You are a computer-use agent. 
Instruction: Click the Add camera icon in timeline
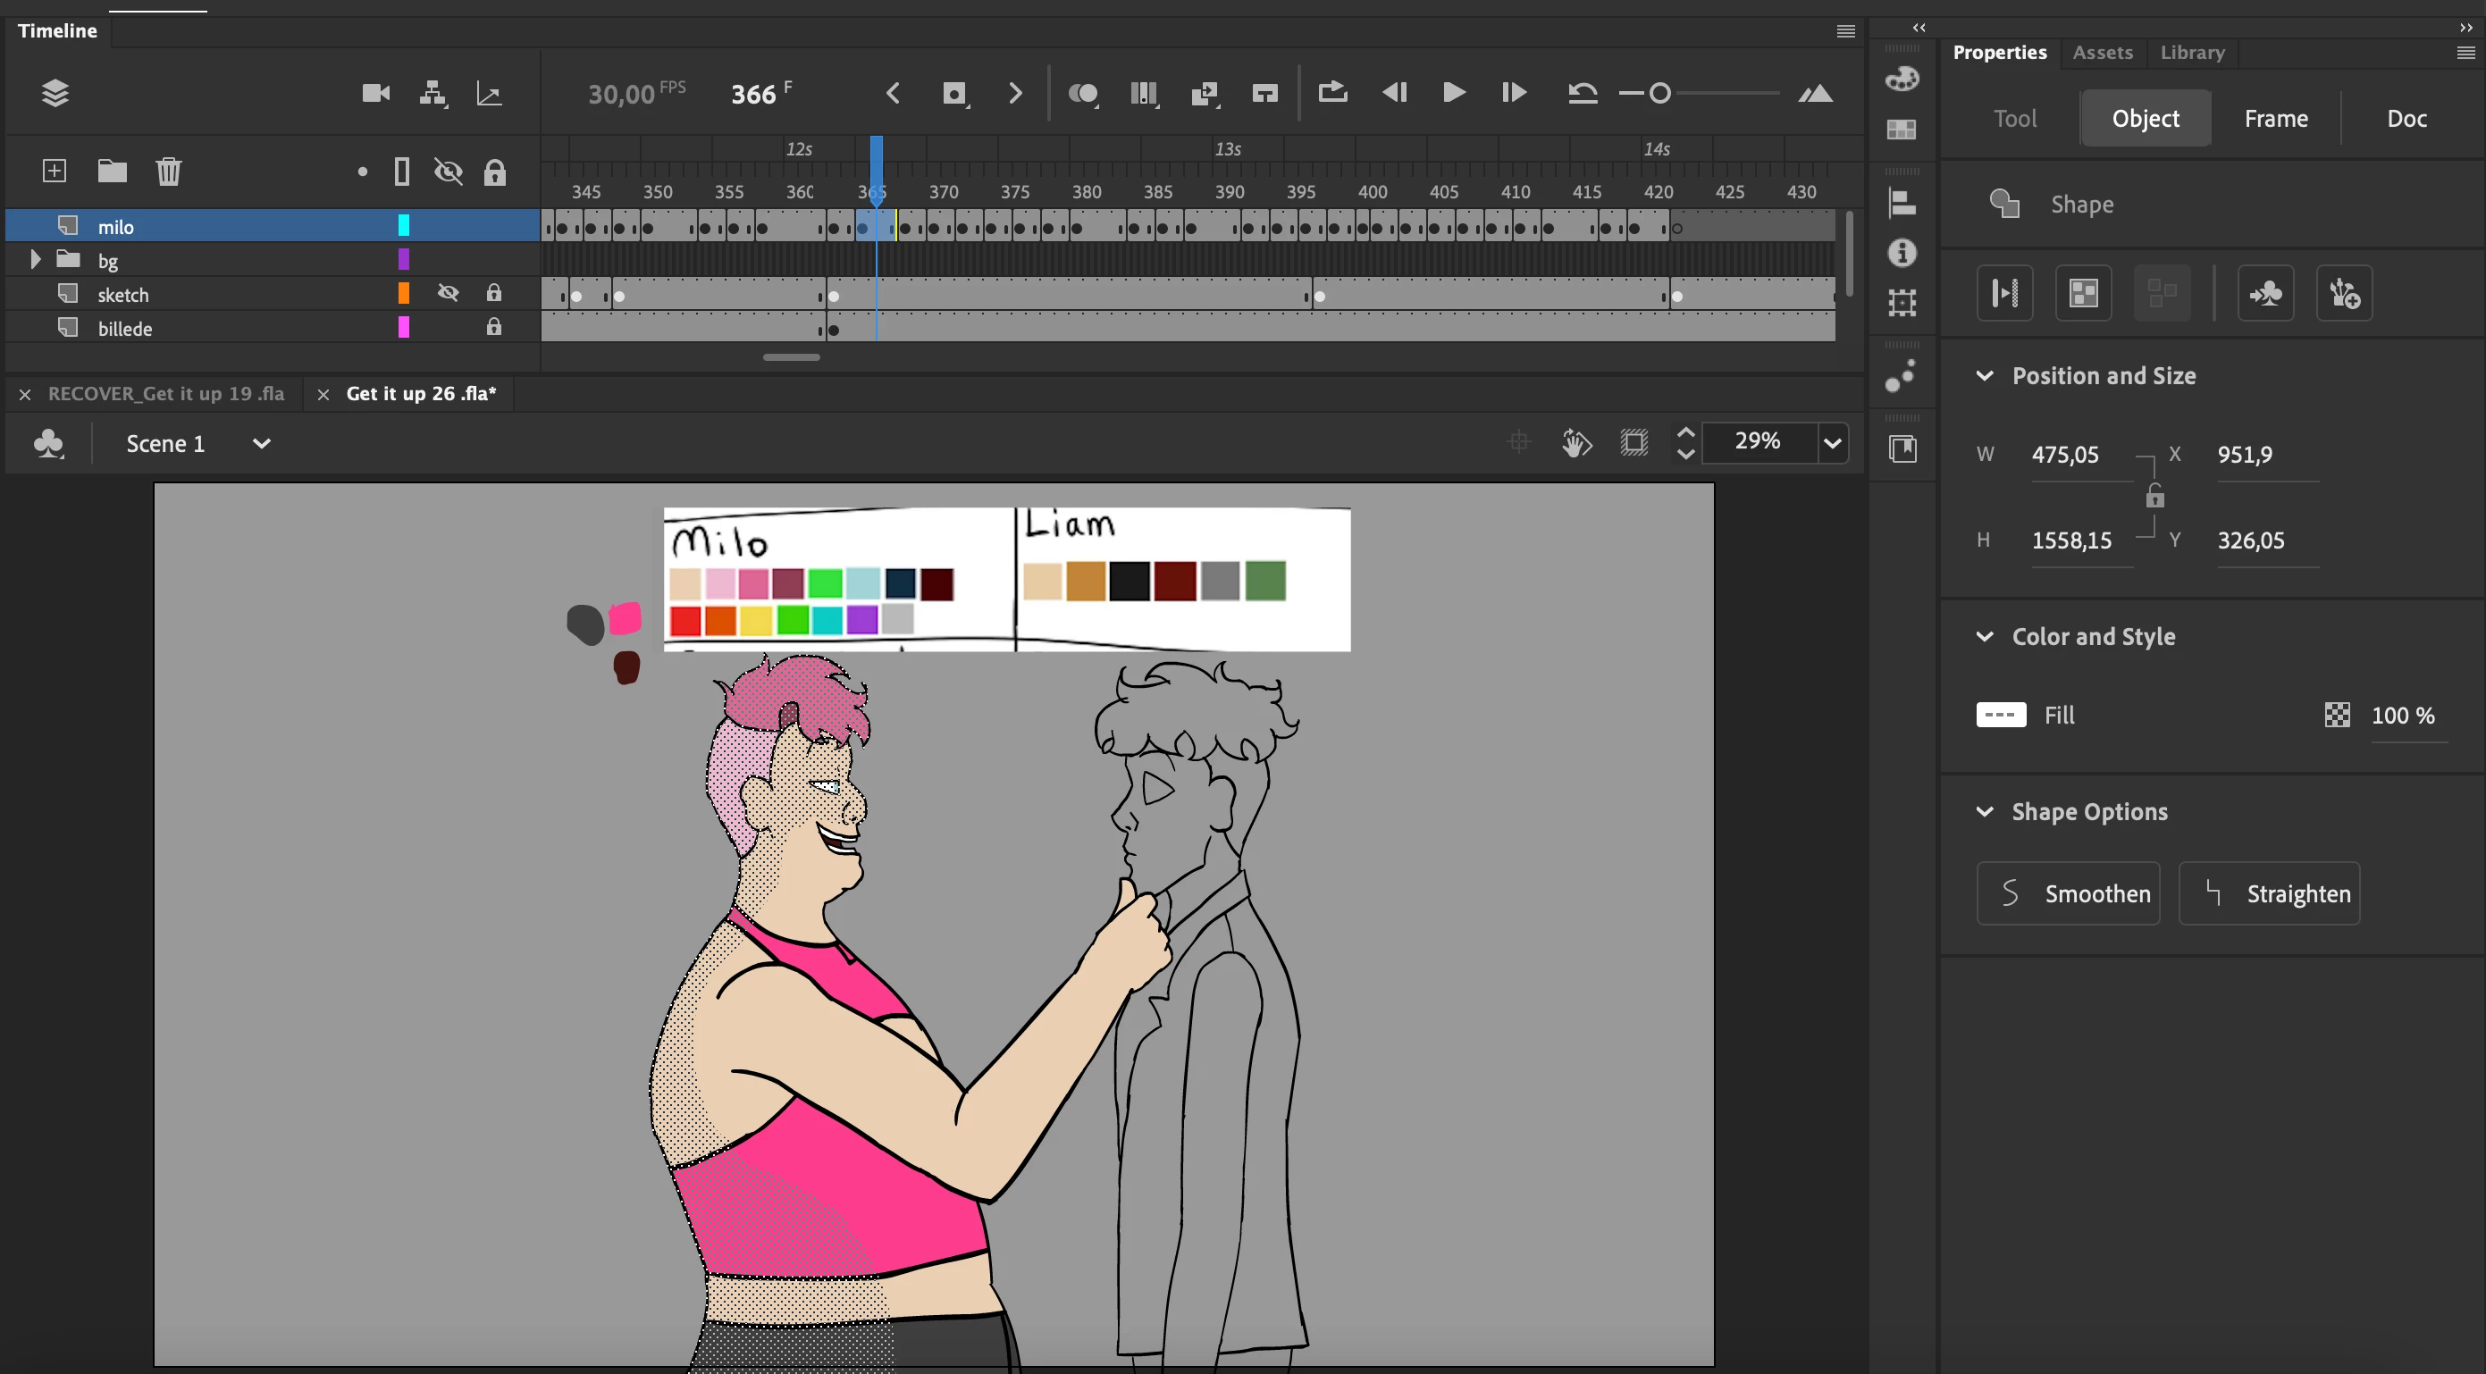tap(375, 94)
